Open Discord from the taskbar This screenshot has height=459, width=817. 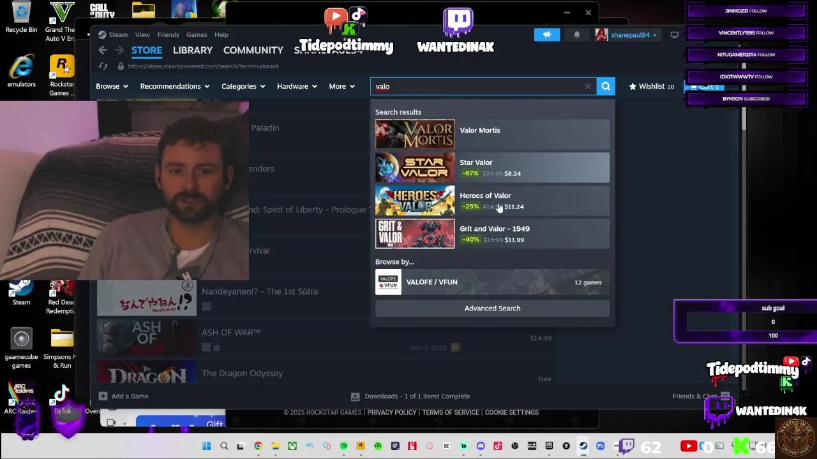(x=481, y=446)
